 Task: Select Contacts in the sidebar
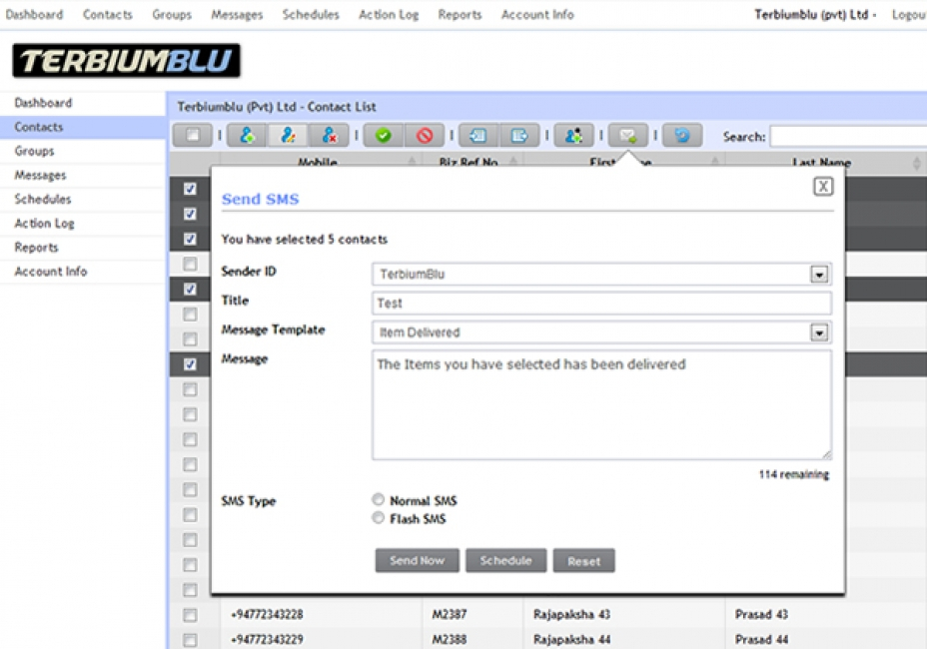pos(83,127)
